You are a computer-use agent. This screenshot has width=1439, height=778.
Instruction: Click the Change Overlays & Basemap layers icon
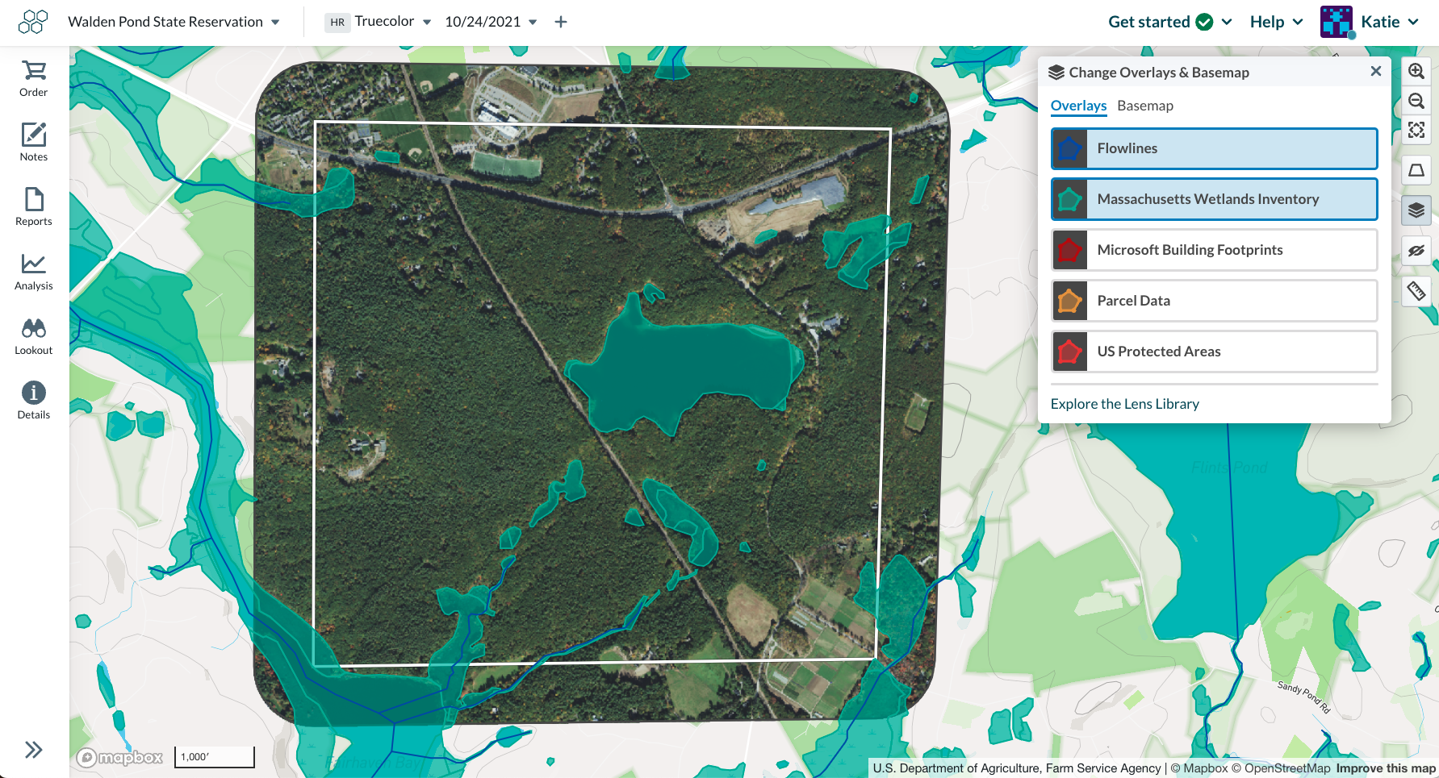pyautogui.click(x=1056, y=73)
